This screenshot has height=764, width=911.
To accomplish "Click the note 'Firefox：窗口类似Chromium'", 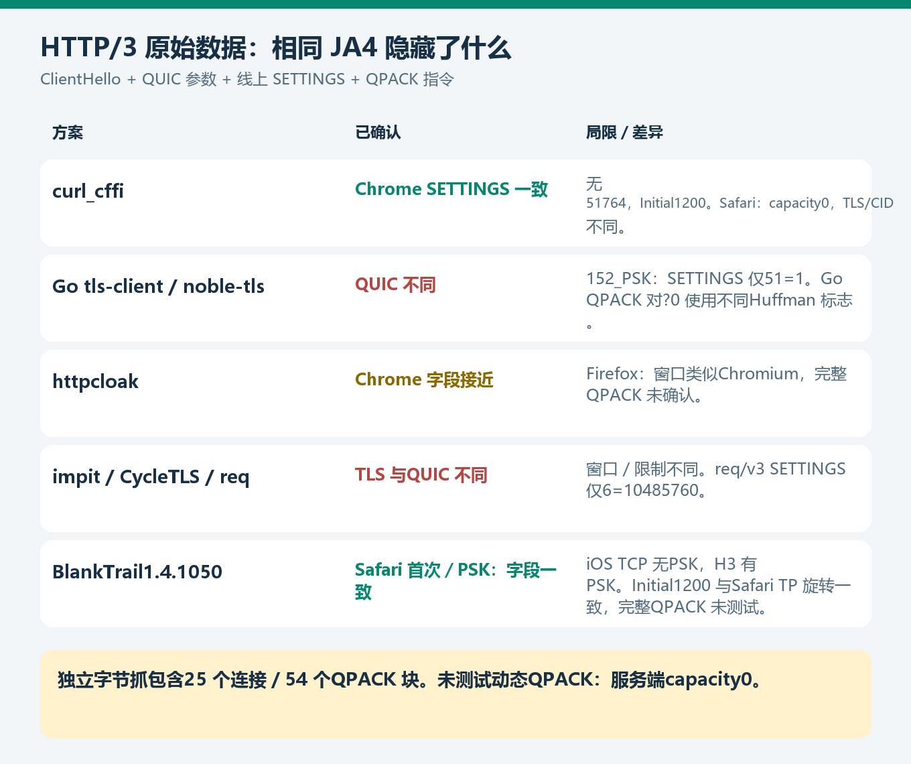I will [x=717, y=384].
